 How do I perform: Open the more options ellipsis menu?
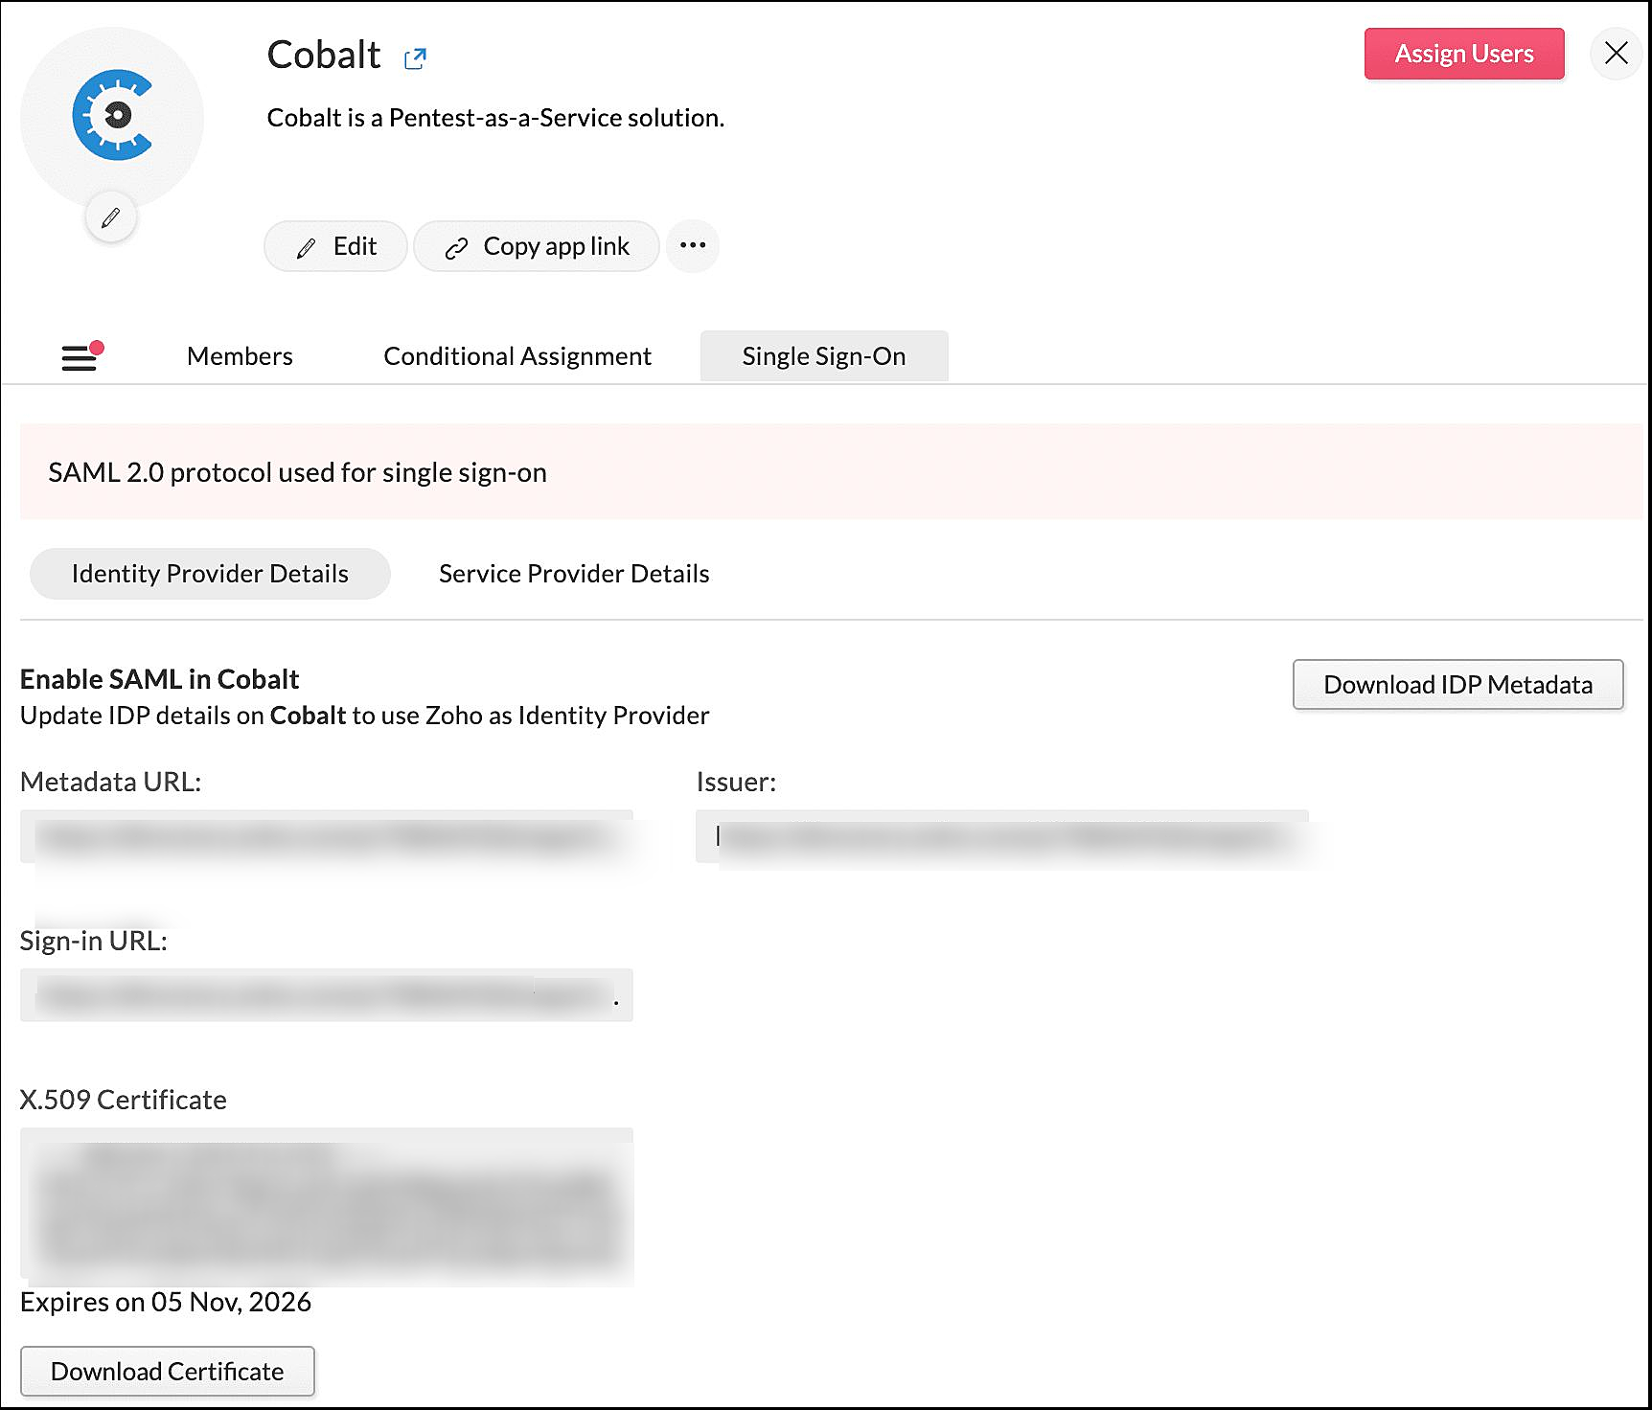[x=693, y=246]
